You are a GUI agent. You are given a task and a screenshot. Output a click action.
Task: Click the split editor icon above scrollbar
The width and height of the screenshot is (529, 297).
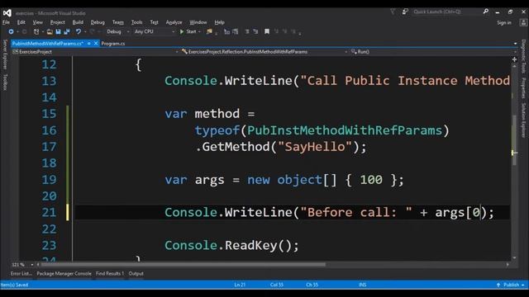coord(514,59)
